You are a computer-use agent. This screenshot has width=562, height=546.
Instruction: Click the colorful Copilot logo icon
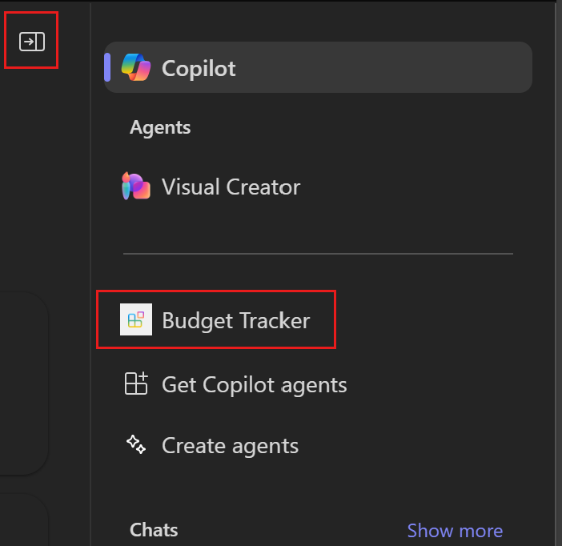[x=136, y=67]
